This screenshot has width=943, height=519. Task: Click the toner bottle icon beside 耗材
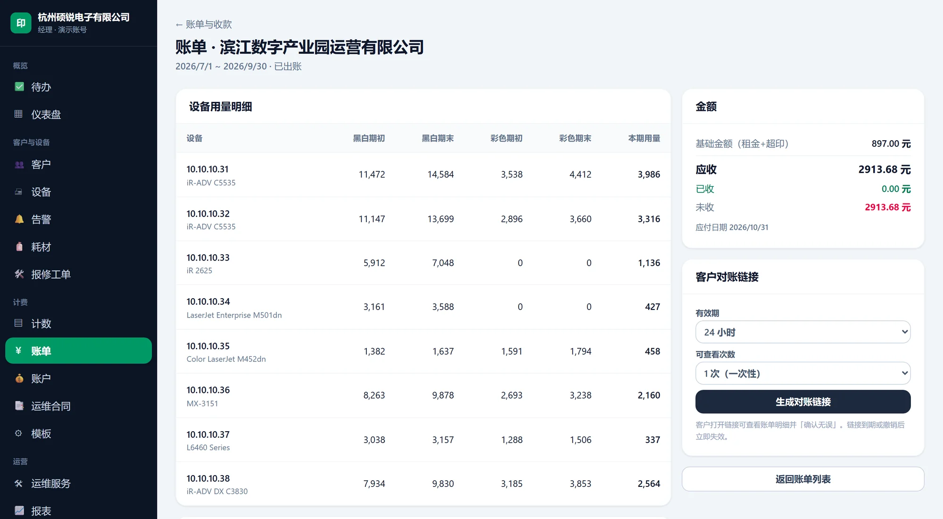19,247
